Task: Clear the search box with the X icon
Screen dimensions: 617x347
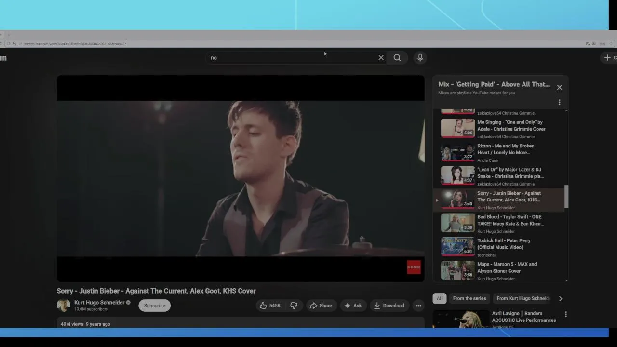Action: (381, 58)
